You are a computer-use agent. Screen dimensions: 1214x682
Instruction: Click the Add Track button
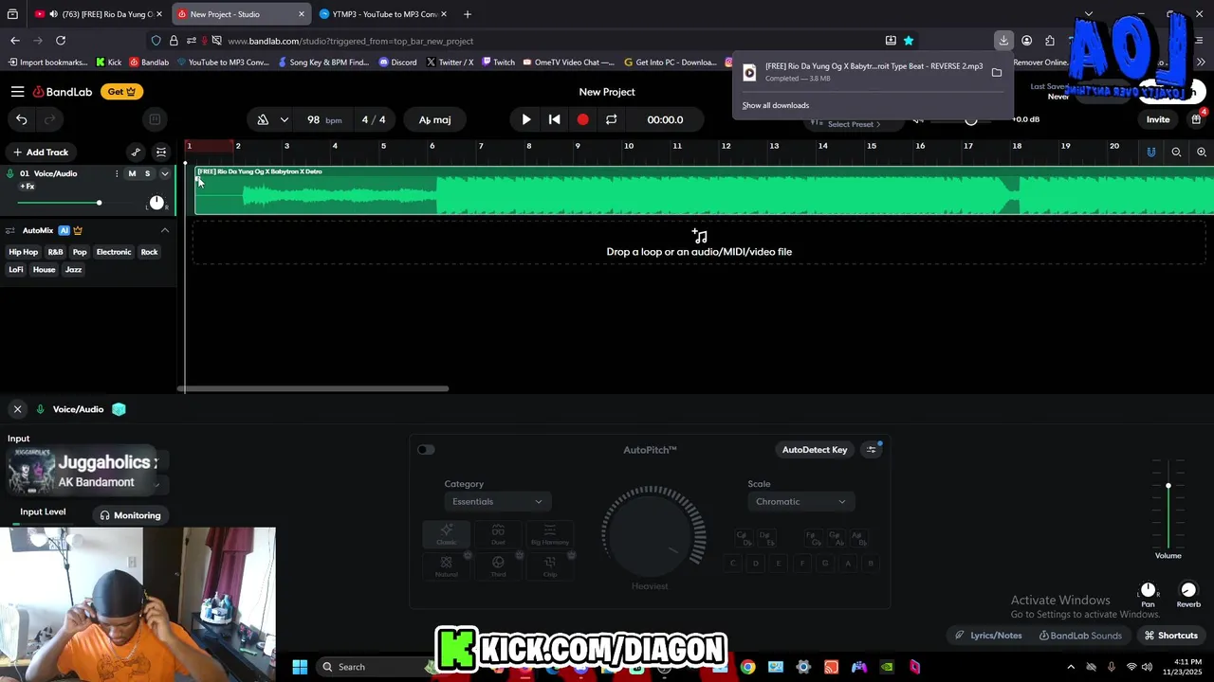[41, 153]
